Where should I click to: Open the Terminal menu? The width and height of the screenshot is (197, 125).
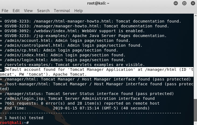click(x=62, y=11)
